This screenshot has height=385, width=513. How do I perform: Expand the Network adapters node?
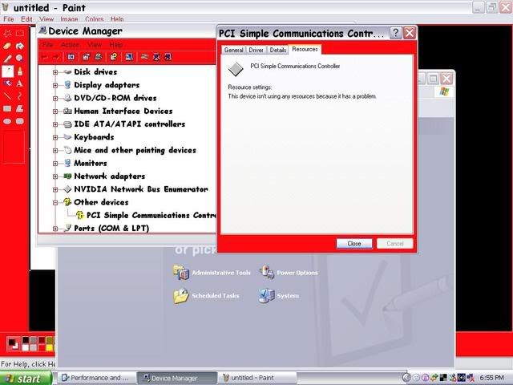tap(55, 176)
